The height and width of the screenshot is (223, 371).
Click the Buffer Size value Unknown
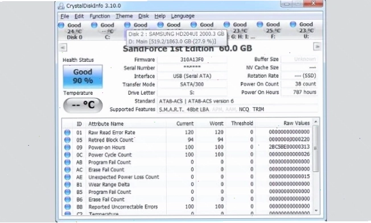[x=299, y=59]
